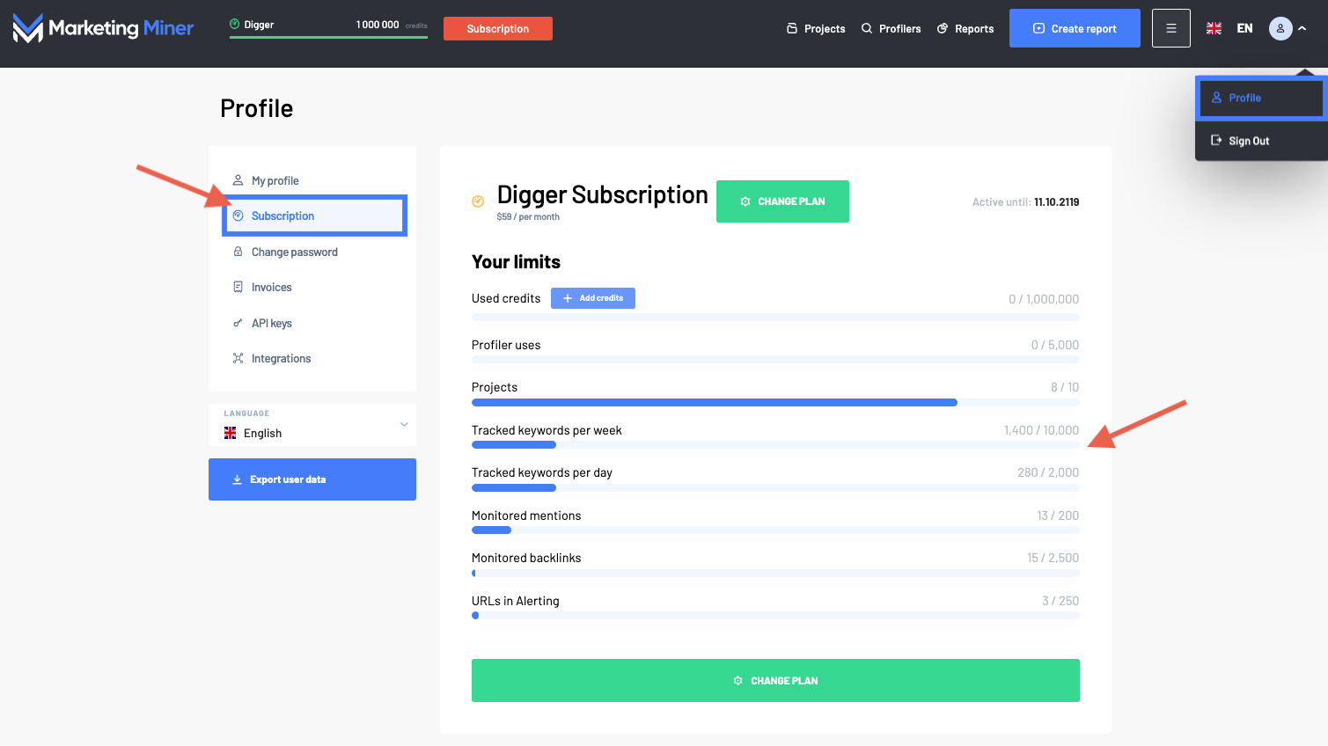
Task: Click the Monitored mentions progress bar
Action: tap(775, 530)
